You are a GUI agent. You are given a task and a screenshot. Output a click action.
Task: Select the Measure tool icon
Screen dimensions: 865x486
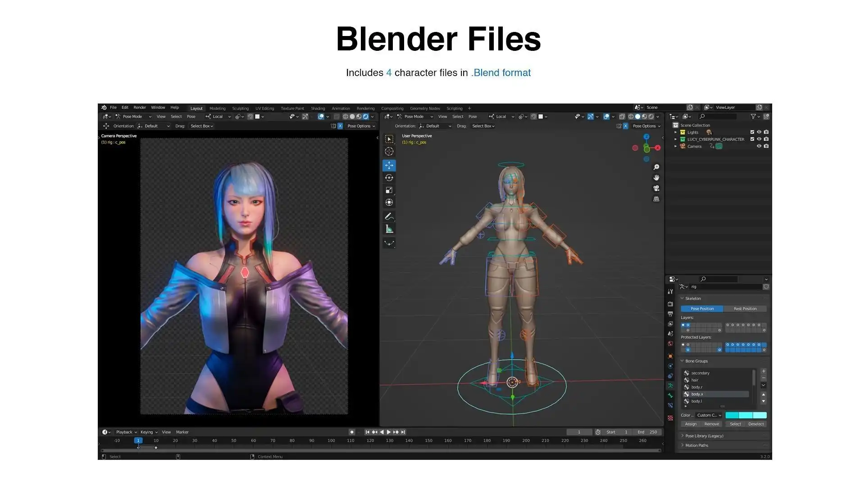click(389, 229)
